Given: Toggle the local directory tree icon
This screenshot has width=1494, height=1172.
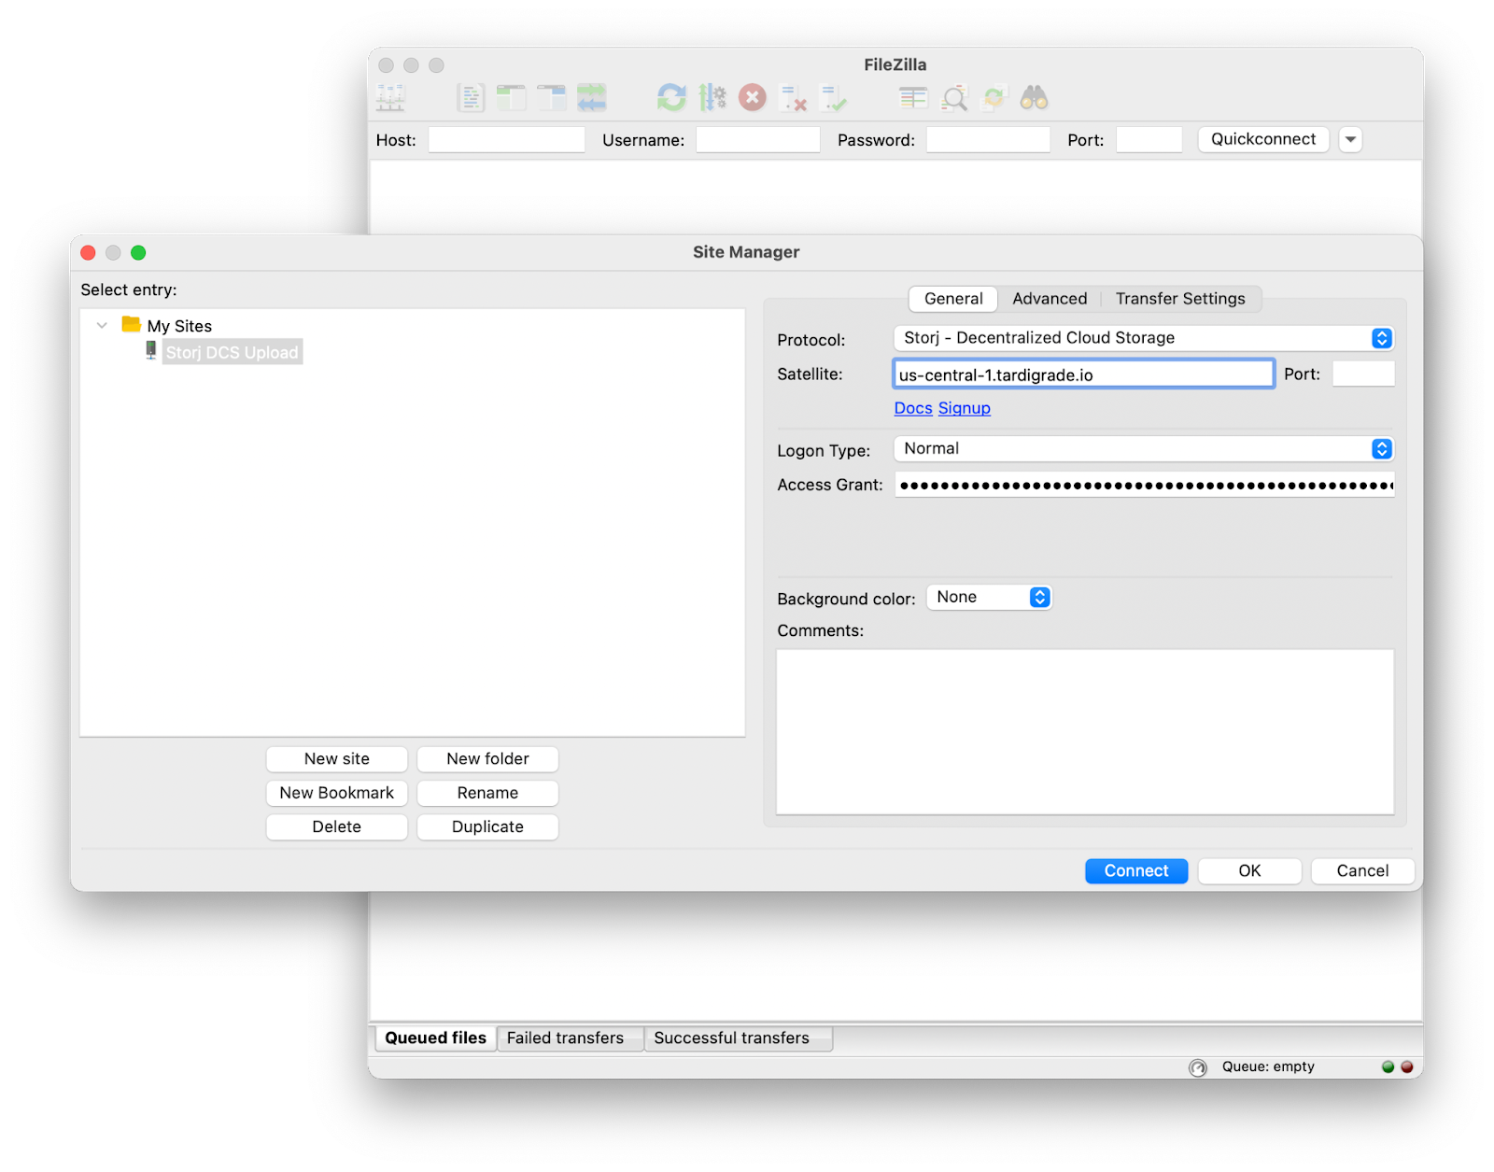Looking at the screenshot, I should coord(511,97).
